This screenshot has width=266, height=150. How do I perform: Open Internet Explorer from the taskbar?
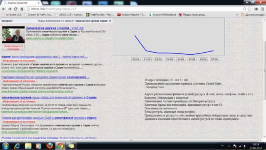(x=17, y=146)
